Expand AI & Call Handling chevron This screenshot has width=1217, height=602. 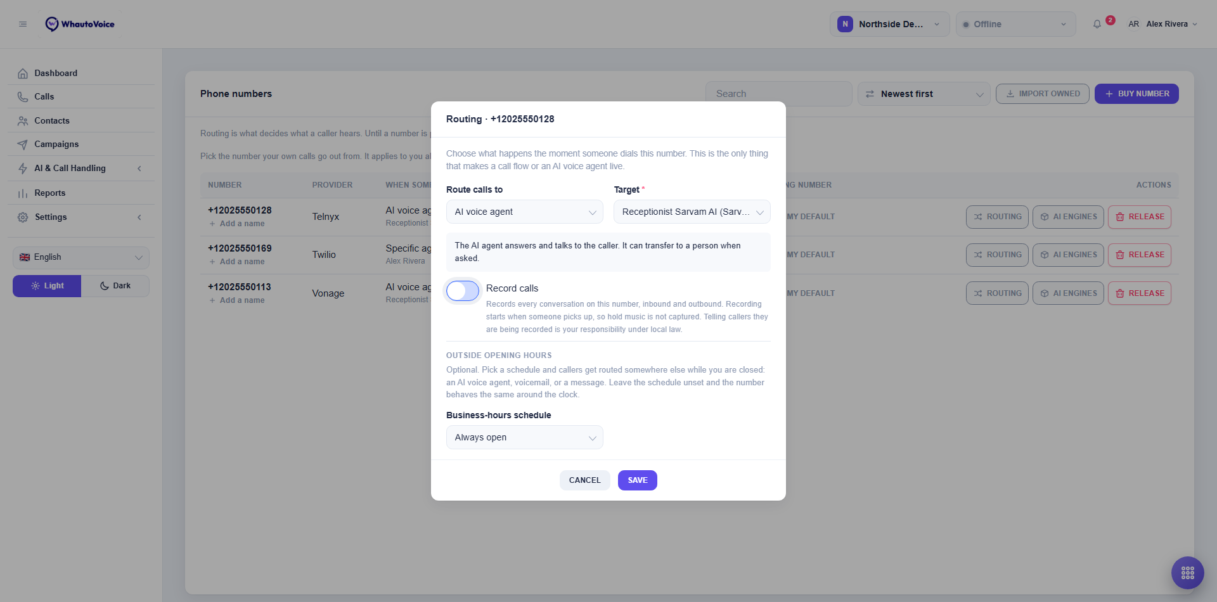coord(139,169)
